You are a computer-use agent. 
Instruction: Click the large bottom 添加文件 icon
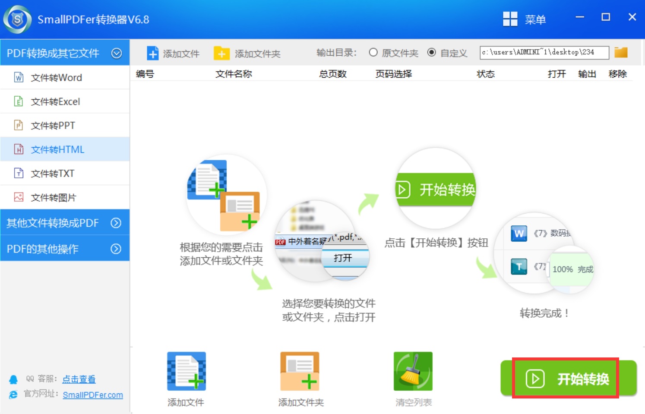tap(187, 371)
